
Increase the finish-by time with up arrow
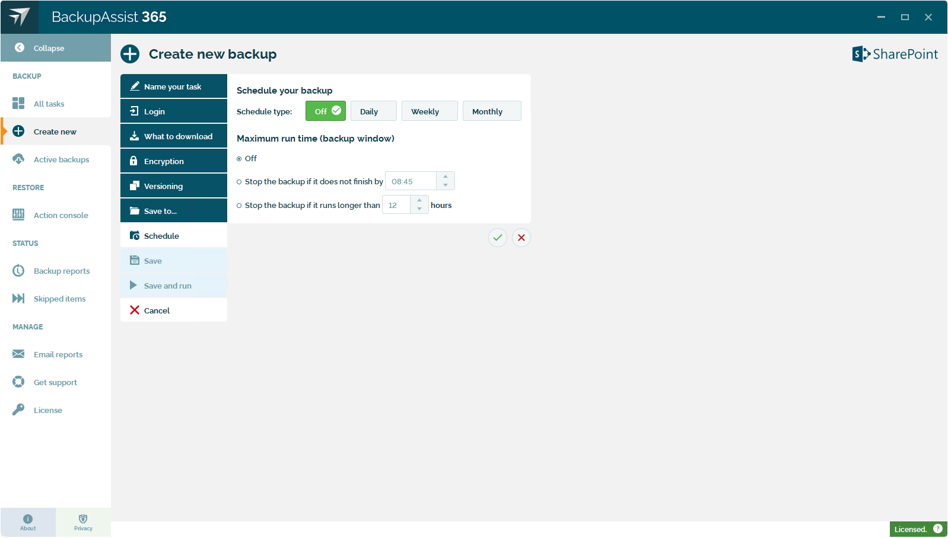446,177
